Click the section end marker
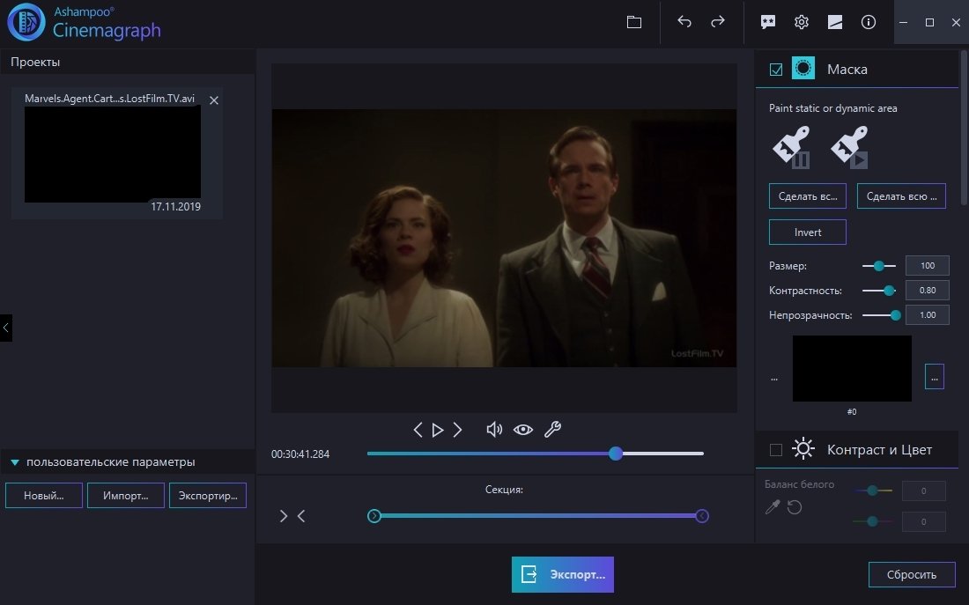Viewport: 969px width, 605px height. (x=702, y=516)
